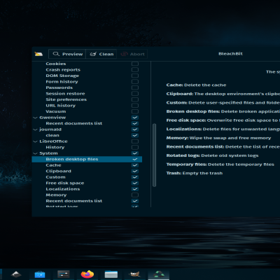Tick the URL history checkbox

pyautogui.click(x=135, y=106)
